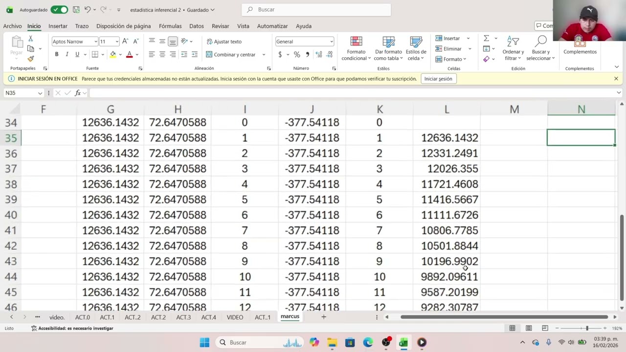Cut selection with the scissors icon
The width and height of the screenshot is (626, 352).
tap(30, 38)
